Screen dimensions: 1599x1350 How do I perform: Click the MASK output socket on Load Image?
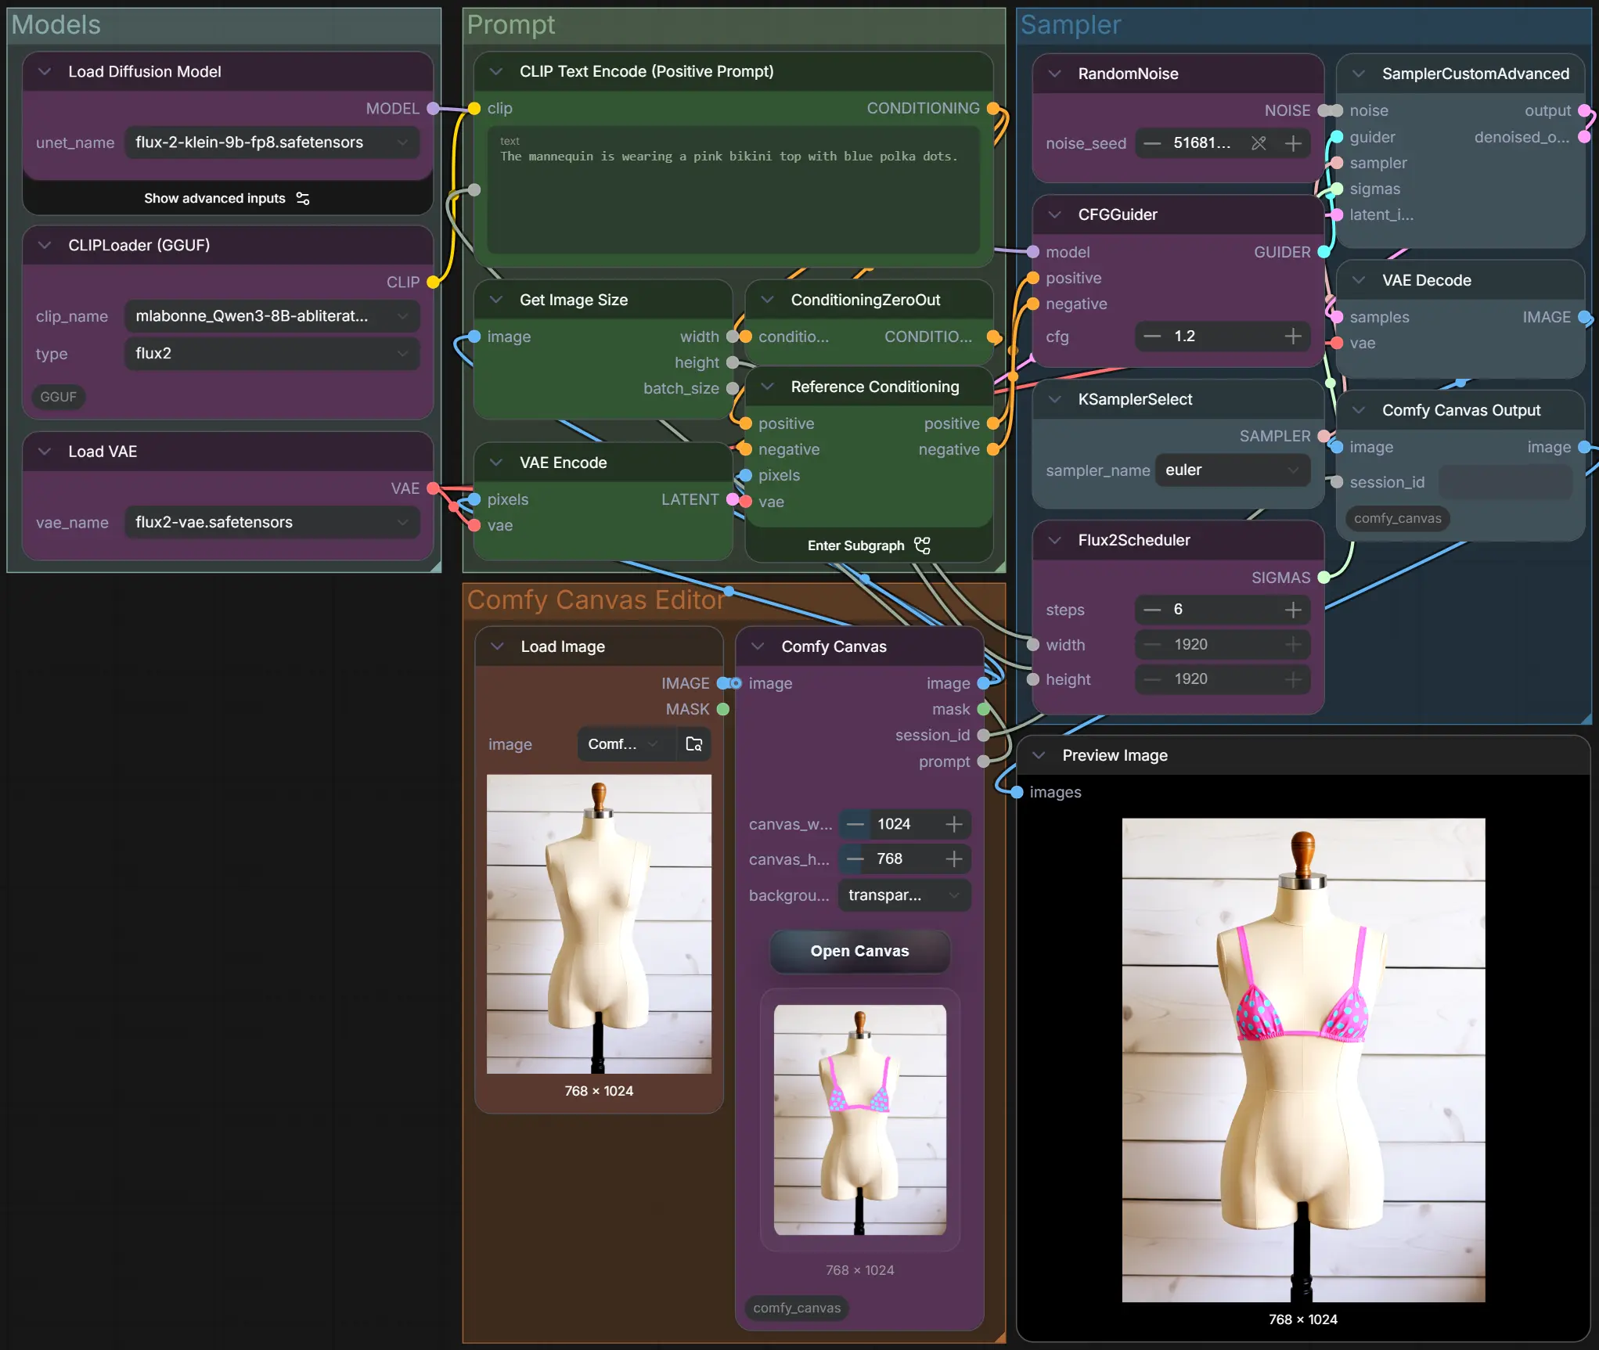click(723, 709)
